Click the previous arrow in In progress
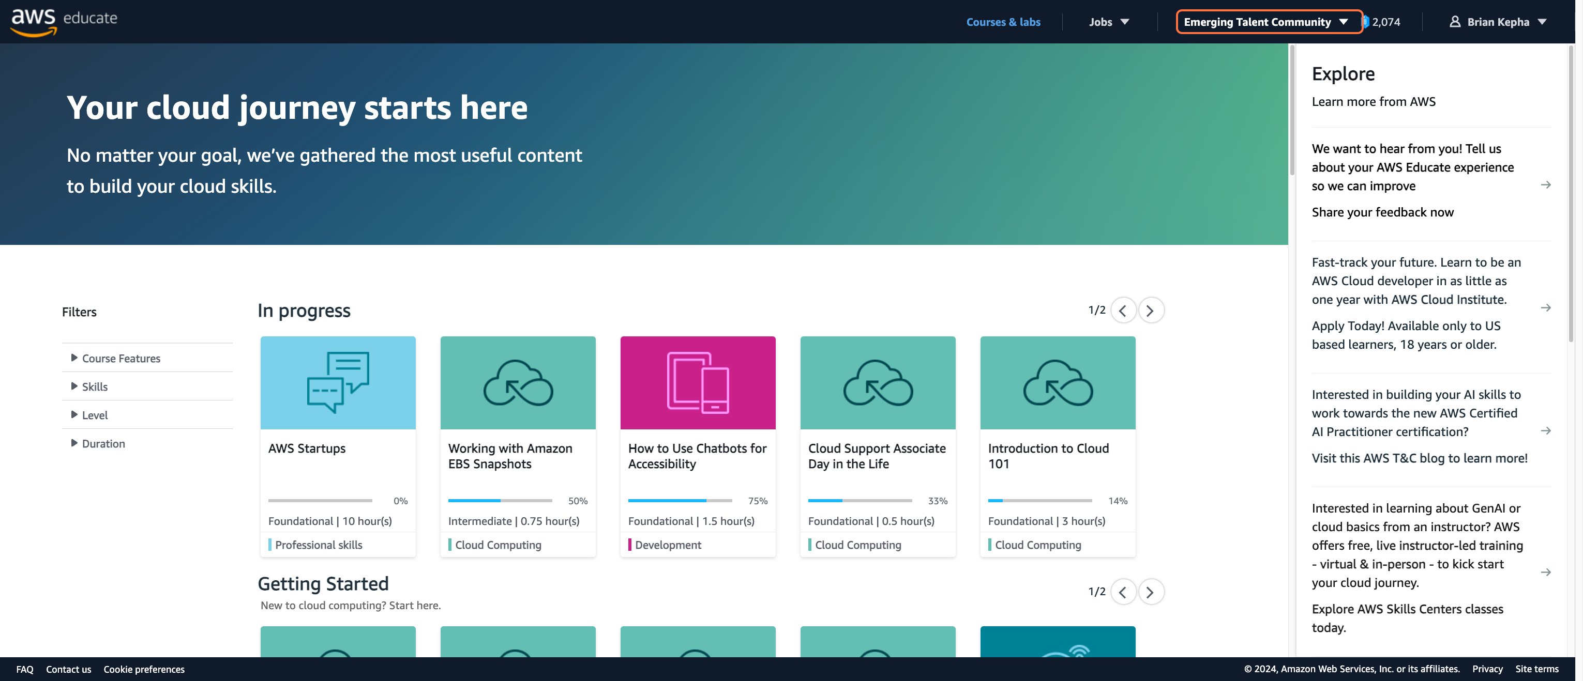This screenshot has height=681, width=1583. click(x=1123, y=311)
